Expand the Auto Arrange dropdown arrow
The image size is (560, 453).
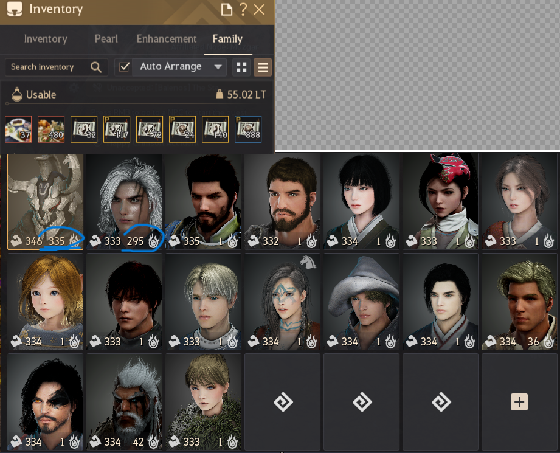[218, 67]
